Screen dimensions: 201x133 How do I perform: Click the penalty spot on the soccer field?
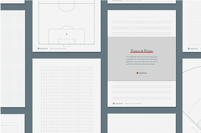(x=67, y=34)
